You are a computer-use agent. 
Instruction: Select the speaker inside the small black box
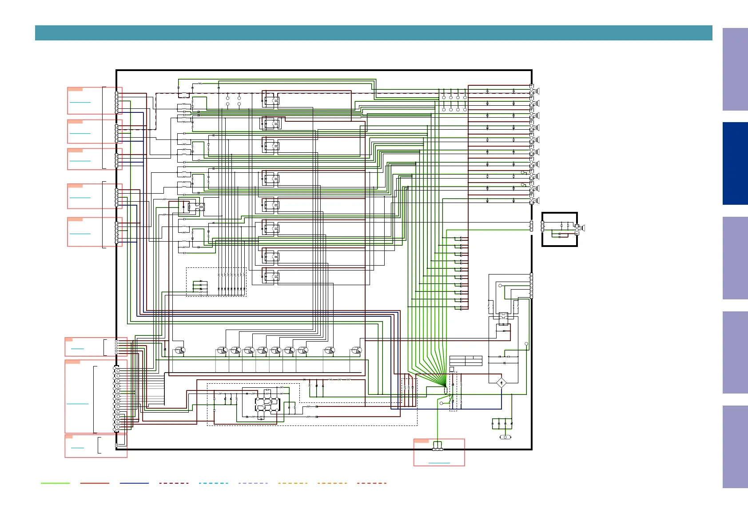[582, 228]
